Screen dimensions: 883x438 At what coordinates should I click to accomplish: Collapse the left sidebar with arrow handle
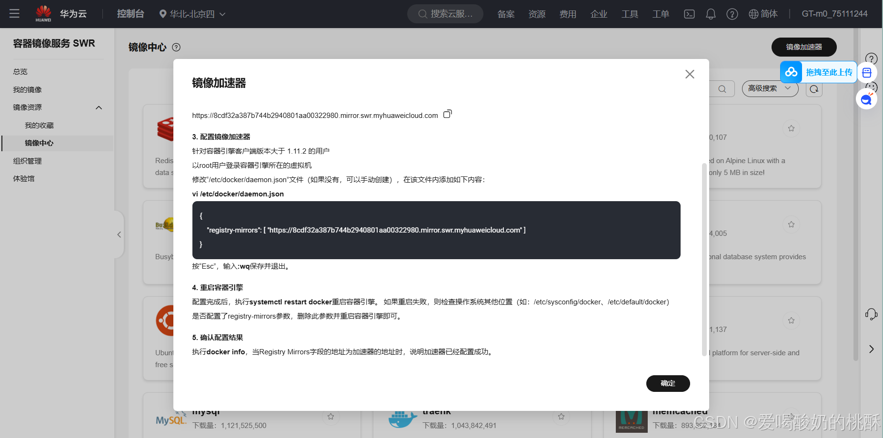[x=119, y=234]
